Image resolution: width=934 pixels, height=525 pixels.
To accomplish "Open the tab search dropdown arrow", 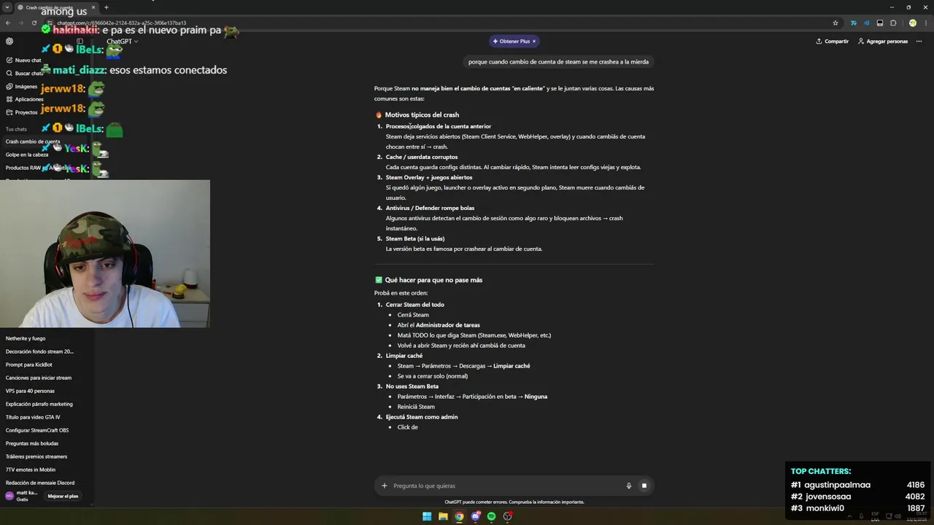I will pos(7,7).
